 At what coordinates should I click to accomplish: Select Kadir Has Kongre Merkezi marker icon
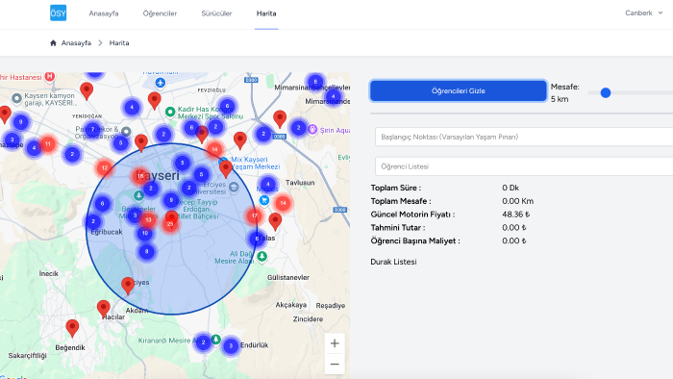[170, 112]
